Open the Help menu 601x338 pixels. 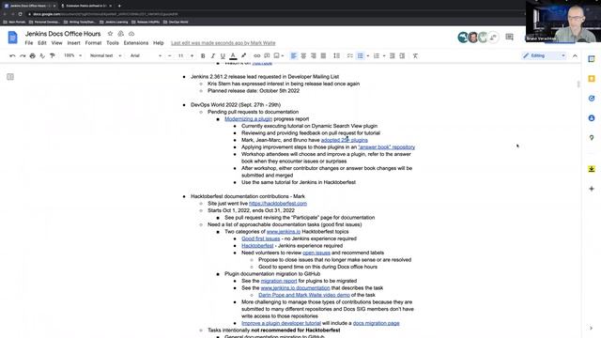[x=159, y=43]
